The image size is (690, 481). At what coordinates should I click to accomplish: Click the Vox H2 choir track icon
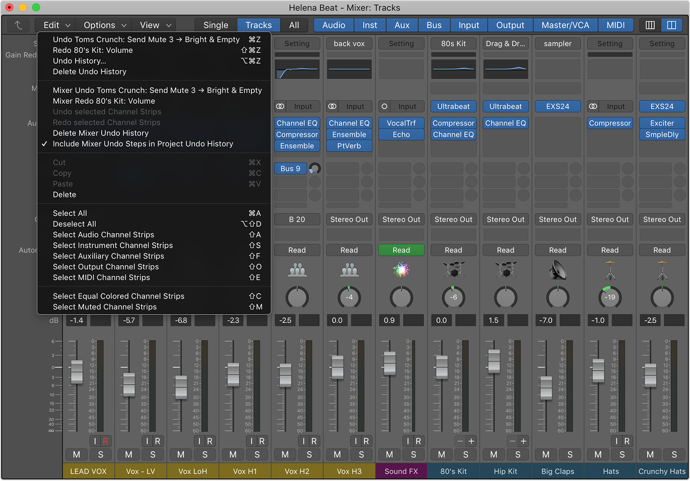pos(297,270)
